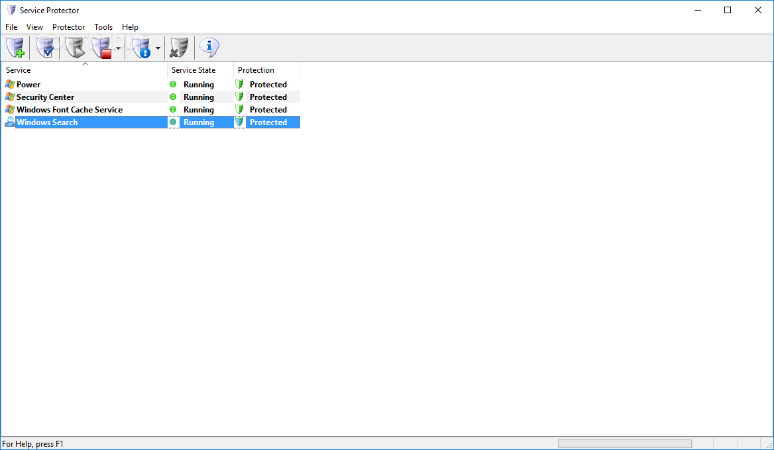Click Protected status of Security Center
The image size is (774, 450).
pos(268,97)
